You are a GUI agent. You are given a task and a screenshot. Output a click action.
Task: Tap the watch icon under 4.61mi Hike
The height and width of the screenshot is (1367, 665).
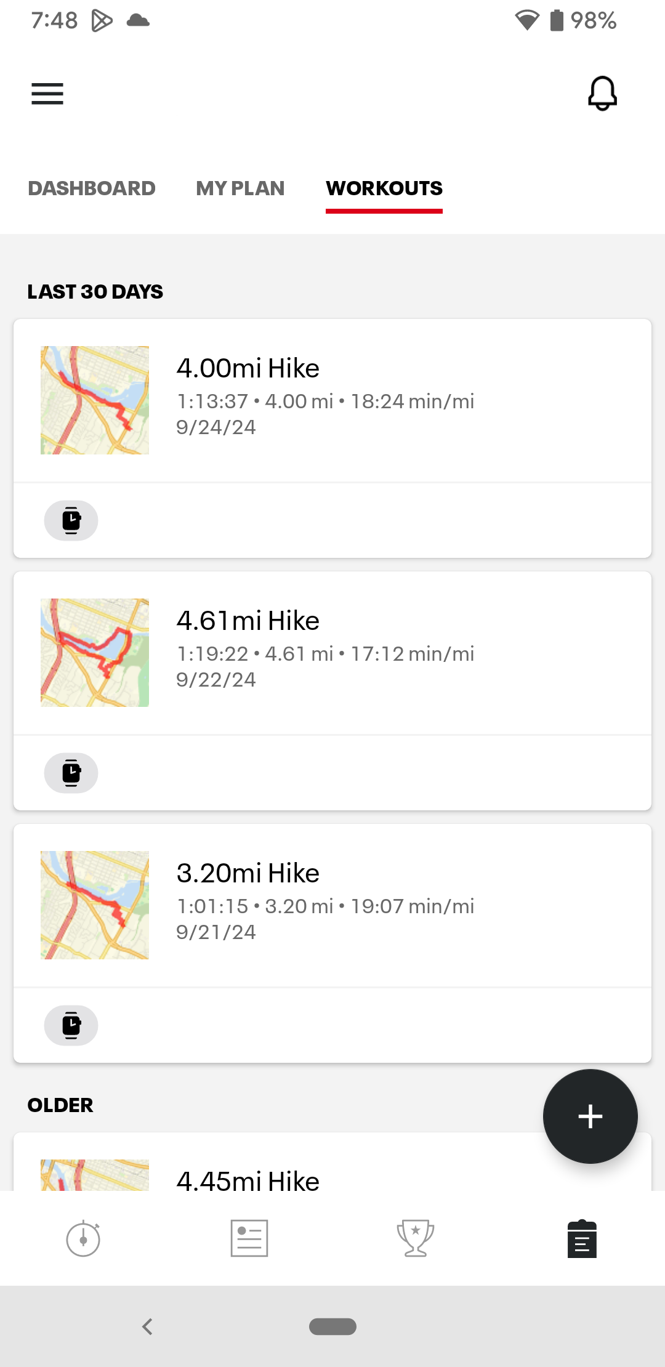71,773
